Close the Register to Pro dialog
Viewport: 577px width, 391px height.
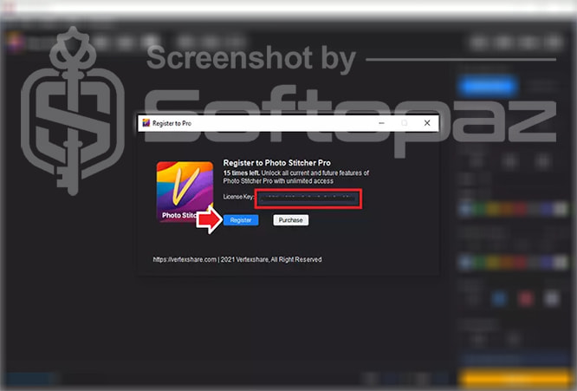point(427,123)
